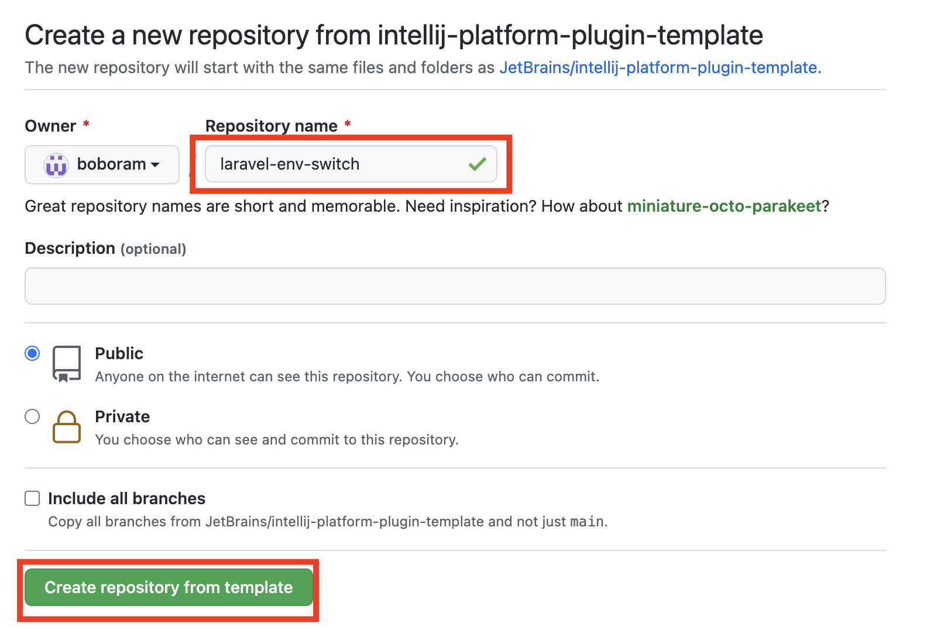Click the page heading Create a new repository

[x=394, y=35]
